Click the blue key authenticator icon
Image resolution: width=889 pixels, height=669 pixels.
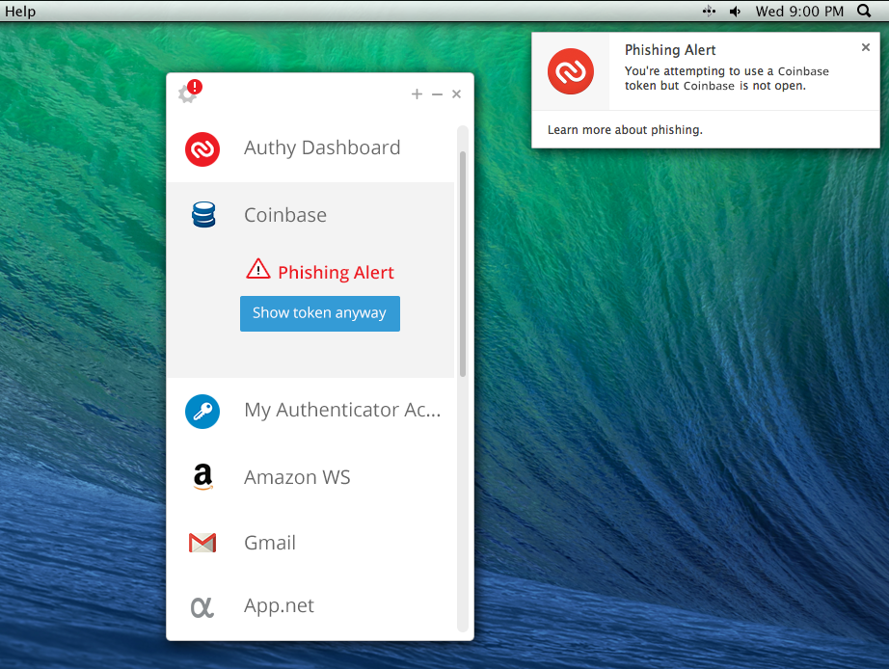(202, 412)
